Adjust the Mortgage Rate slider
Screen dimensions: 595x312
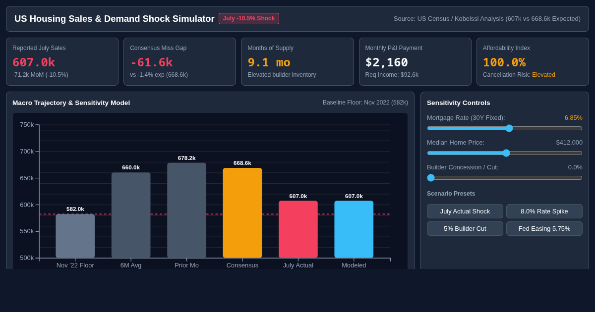click(505, 128)
